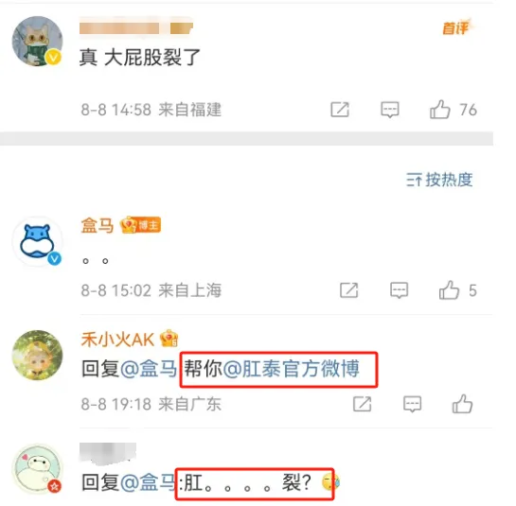Open 禾小火AK username profile
516x506 pixels.
click(x=117, y=340)
